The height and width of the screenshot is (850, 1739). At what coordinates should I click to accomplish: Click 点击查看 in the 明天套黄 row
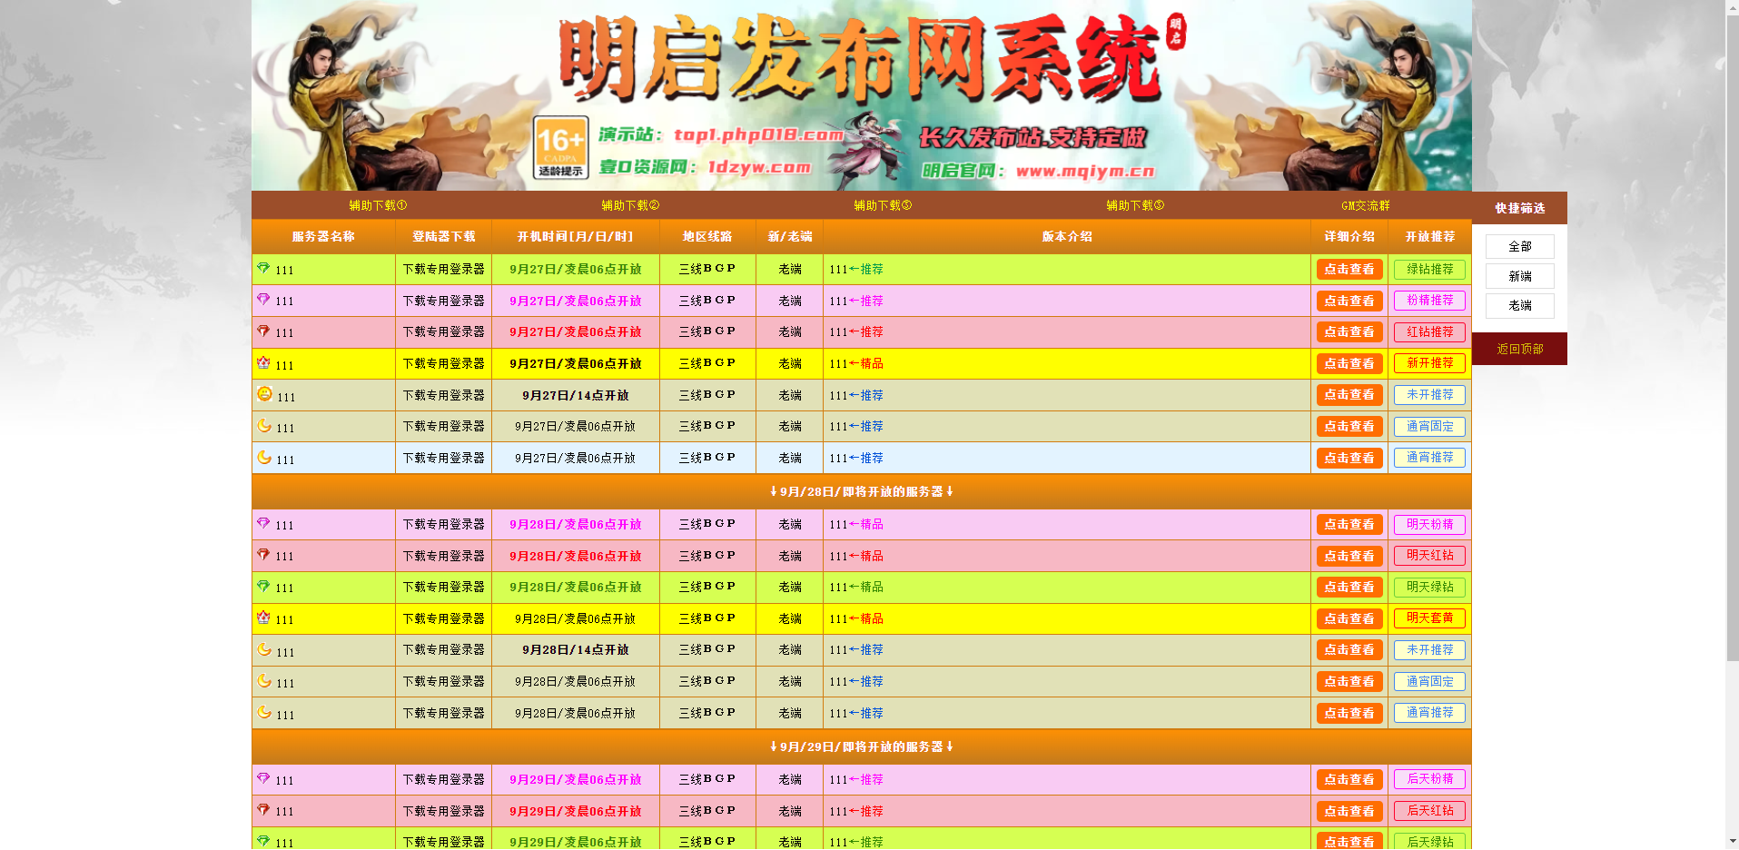(1349, 618)
